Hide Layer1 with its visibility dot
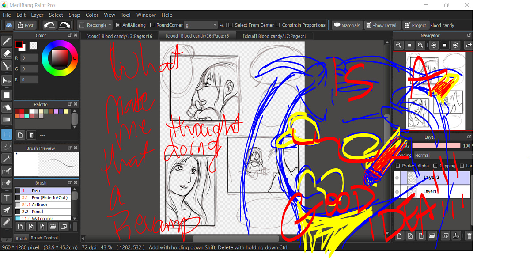 (397, 192)
